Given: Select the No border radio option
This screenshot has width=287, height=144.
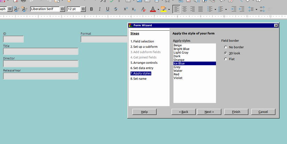Looking at the screenshot, I should [225, 47].
